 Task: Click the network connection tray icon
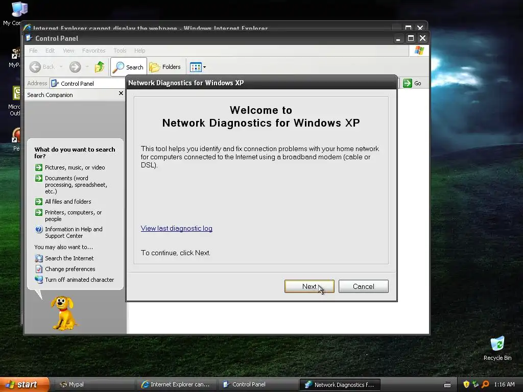476,384
